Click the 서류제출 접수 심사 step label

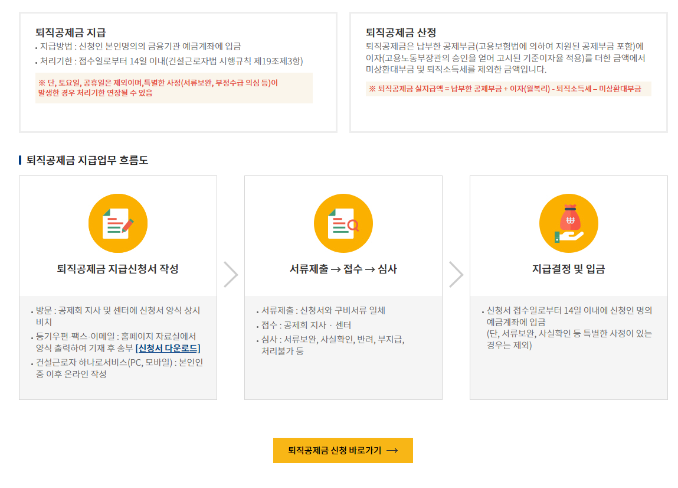343,268
